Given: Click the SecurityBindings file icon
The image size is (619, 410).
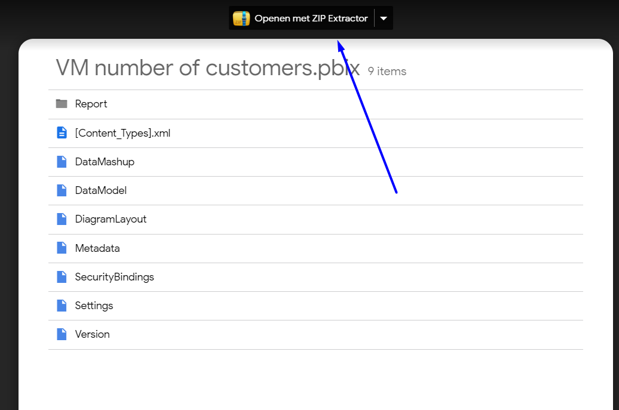Looking at the screenshot, I should tap(62, 277).
